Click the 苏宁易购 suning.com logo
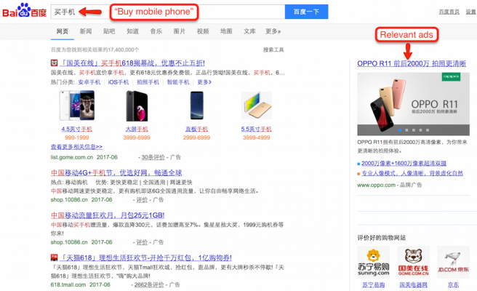This screenshot has height=291, width=477. point(373,262)
